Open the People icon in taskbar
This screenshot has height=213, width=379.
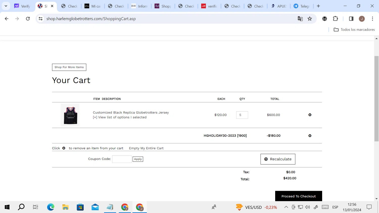pyautogui.click(x=214, y=207)
